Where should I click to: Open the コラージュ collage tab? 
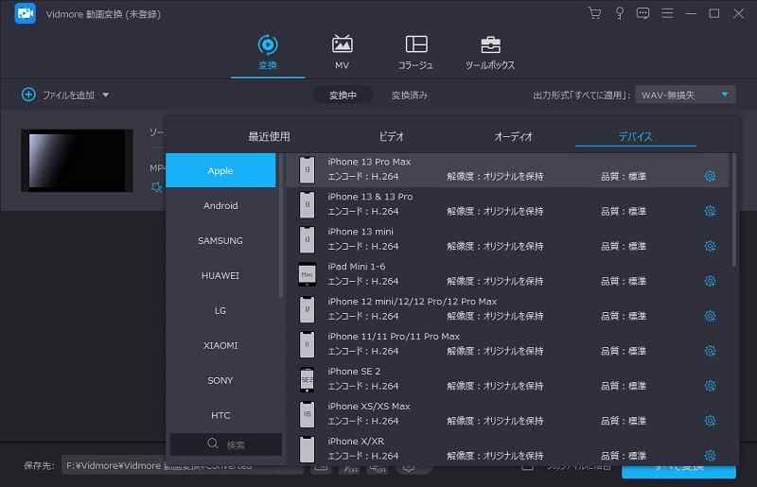coord(415,52)
